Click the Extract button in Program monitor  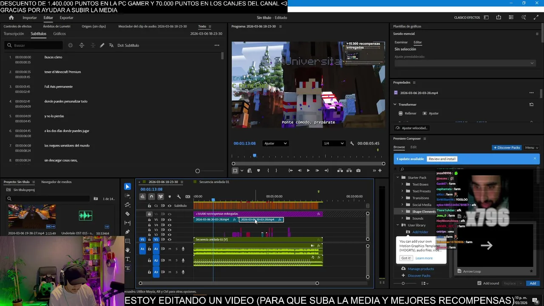pyautogui.click(x=349, y=170)
